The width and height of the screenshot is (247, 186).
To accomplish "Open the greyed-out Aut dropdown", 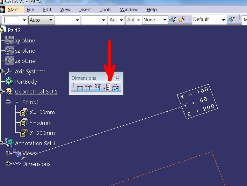I will tap(134, 20).
